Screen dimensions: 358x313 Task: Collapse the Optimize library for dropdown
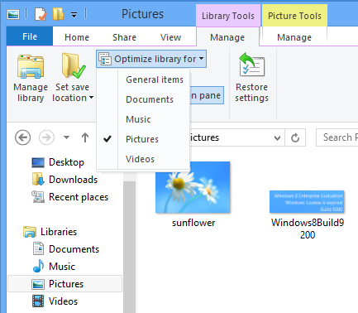tap(151, 59)
